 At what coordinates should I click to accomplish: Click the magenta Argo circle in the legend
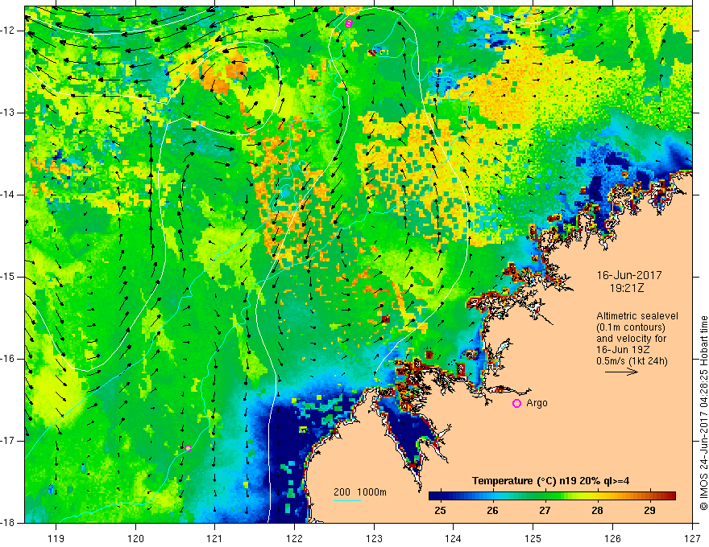click(516, 403)
